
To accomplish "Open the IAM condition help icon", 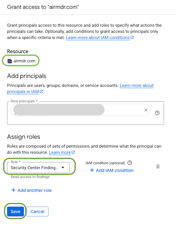I will (x=130, y=163).
